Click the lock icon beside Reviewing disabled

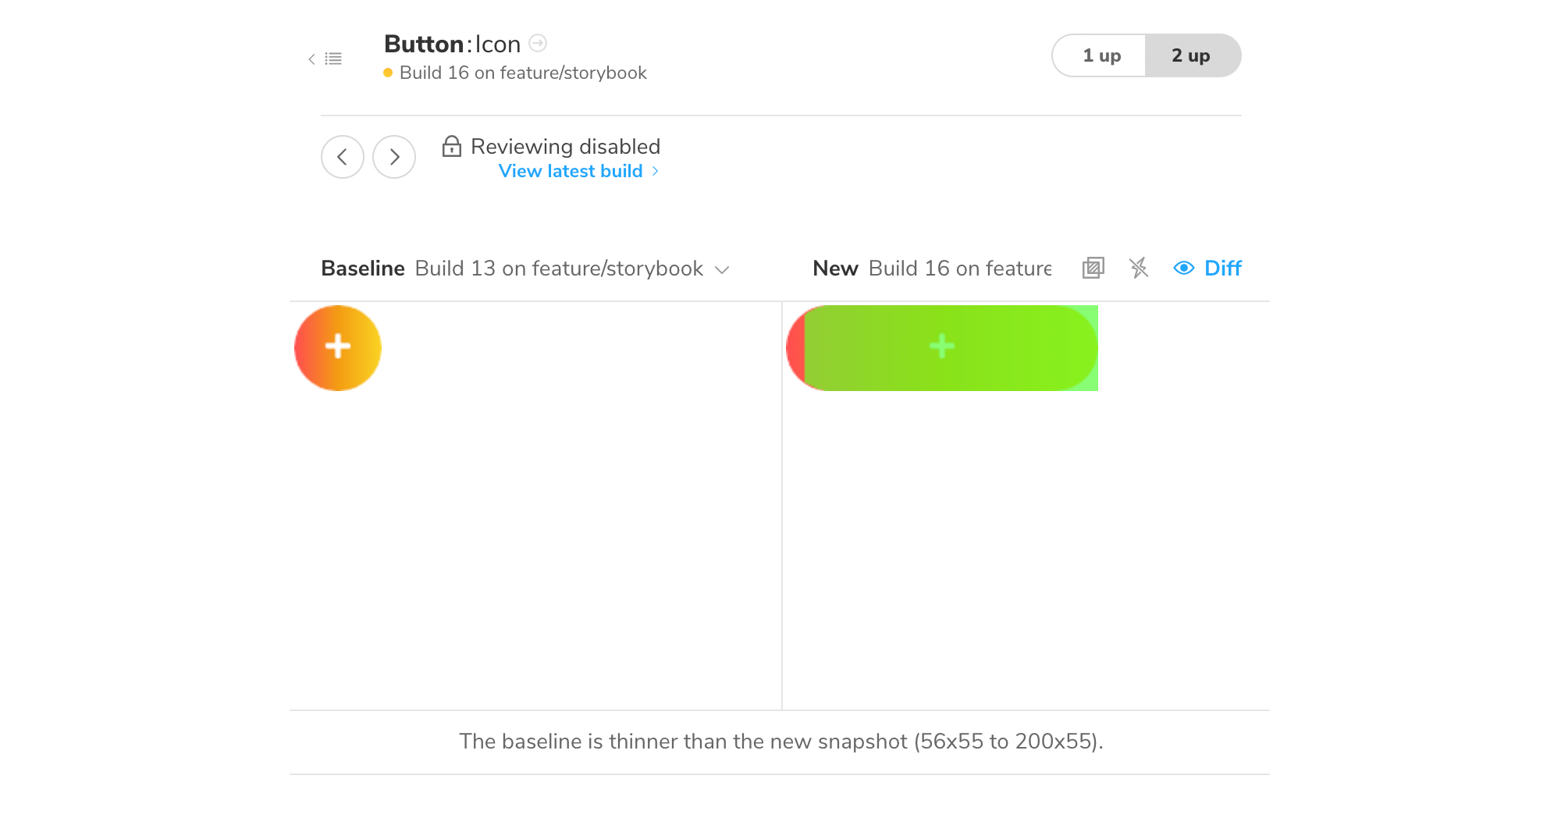point(453,146)
